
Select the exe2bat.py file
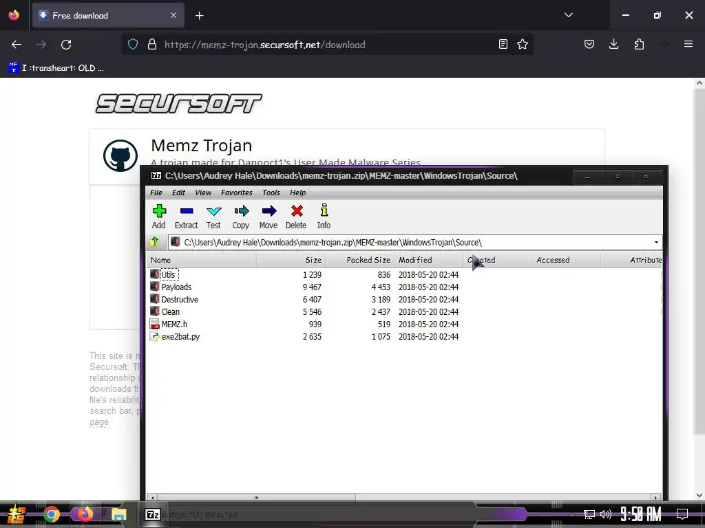tap(181, 337)
